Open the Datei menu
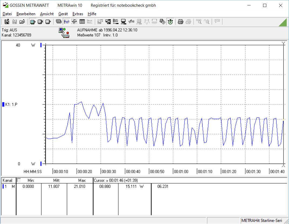 [x=7, y=14]
